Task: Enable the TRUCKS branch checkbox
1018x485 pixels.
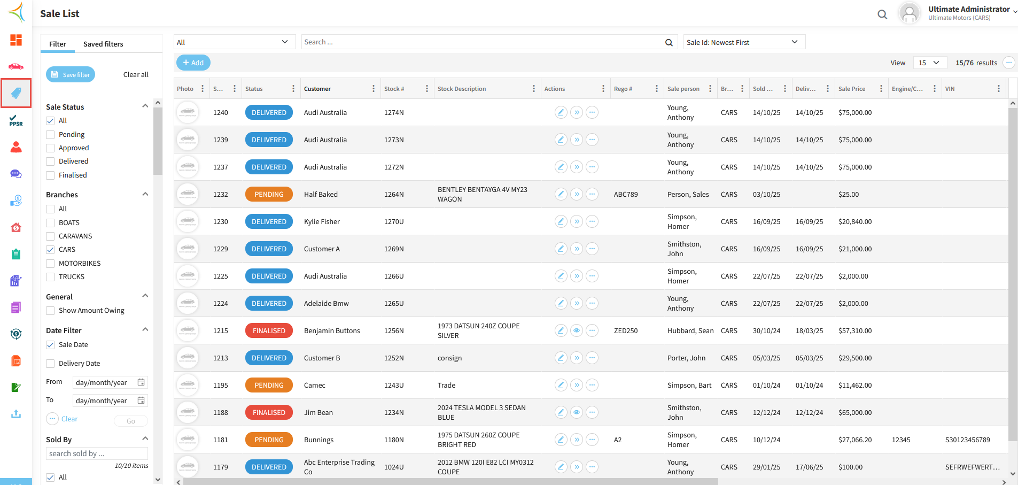Action: pyautogui.click(x=50, y=277)
